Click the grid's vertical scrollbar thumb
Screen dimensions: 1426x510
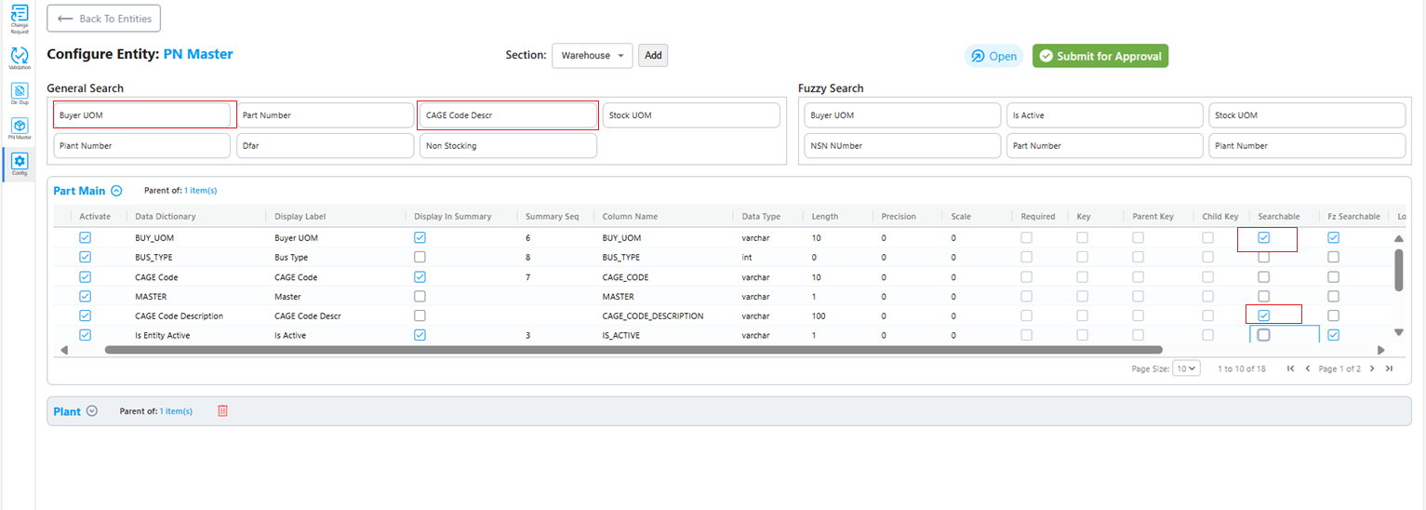click(x=1397, y=270)
